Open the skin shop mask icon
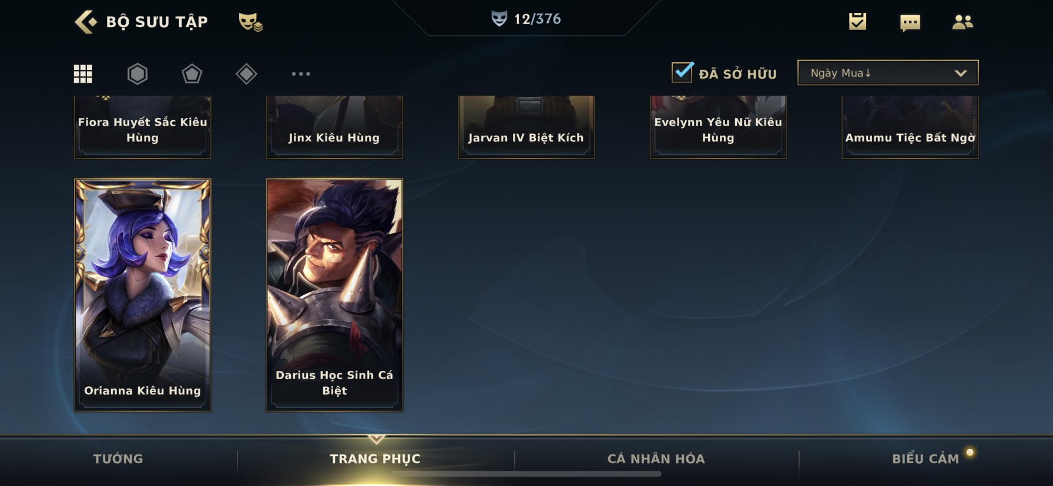Viewport: 1053px width, 486px height. click(x=250, y=22)
